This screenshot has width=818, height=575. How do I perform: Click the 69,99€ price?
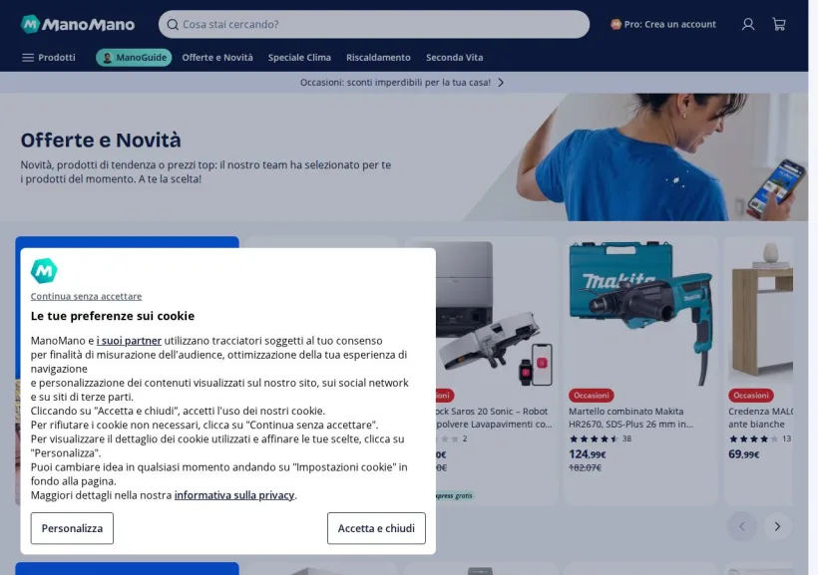tap(744, 454)
